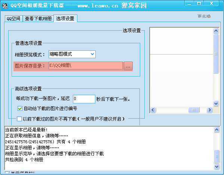Click down arrow of preview panel scrollbar
Screen dimensions: 224x175
[216, 103]
